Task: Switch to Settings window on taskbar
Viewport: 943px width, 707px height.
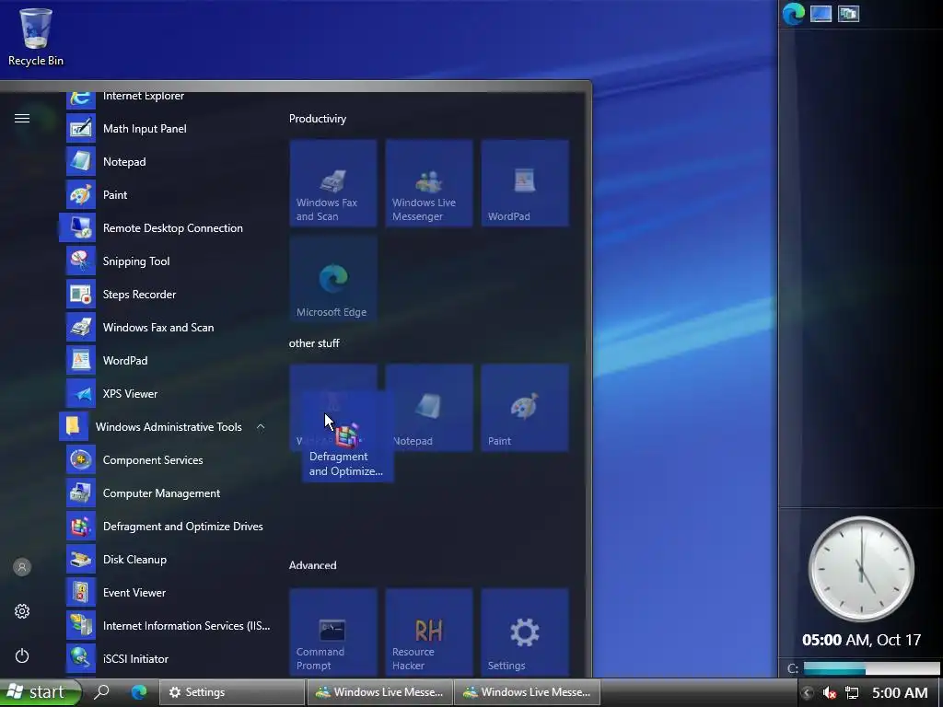Action: 231,692
